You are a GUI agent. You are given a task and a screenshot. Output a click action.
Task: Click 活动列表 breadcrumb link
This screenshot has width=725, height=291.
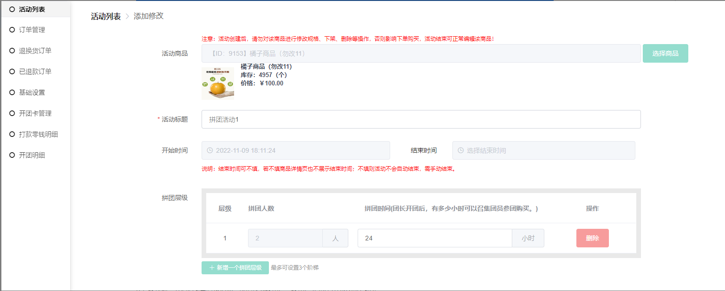pos(105,16)
